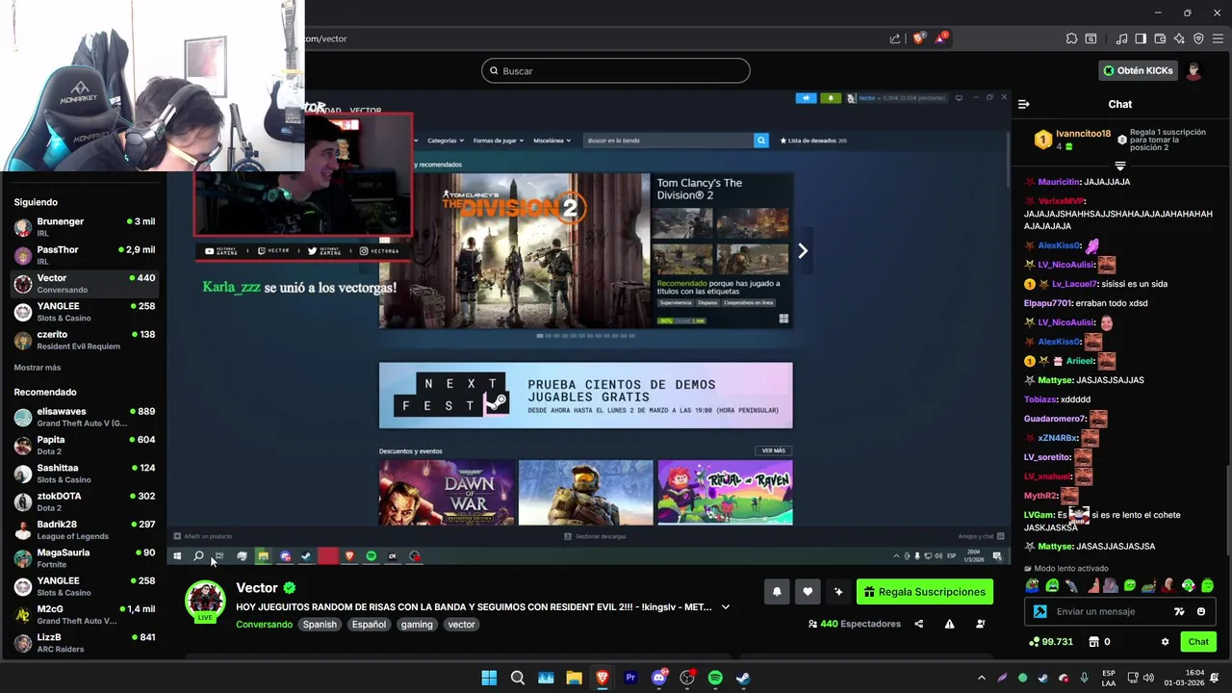Click the Brave Rewards triangle icon
1232x693 pixels.
pos(940,38)
